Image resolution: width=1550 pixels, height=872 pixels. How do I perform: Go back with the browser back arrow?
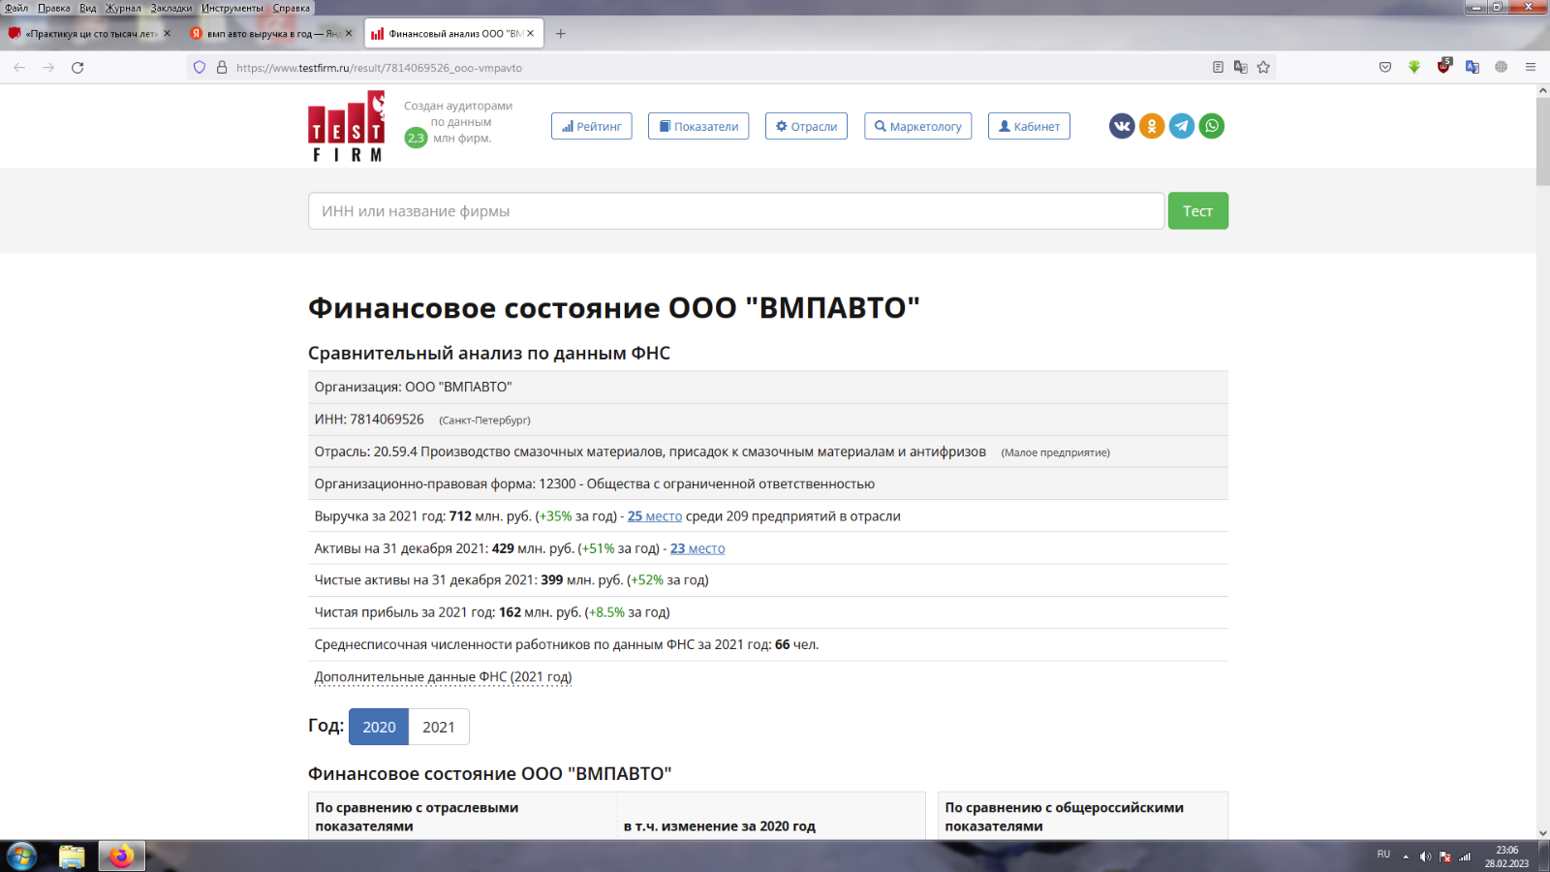19,68
